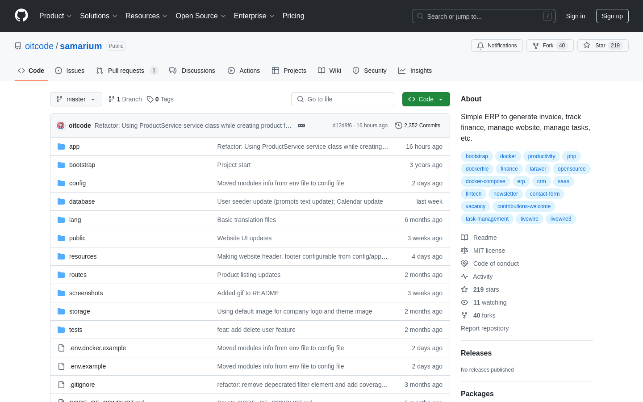The width and height of the screenshot is (643, 402).
Task: Open the Resources dropdown menu
Action: click(146, 16)
